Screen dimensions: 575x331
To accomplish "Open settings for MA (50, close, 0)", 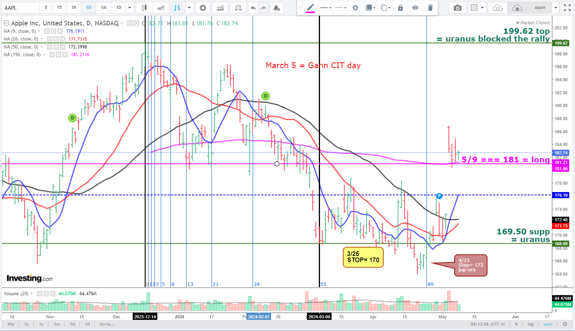I will click(56, 47).
